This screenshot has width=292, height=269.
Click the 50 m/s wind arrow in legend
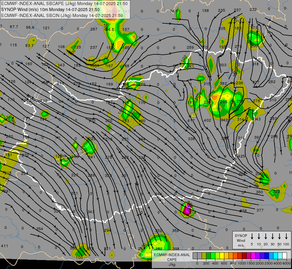[279, 236]
